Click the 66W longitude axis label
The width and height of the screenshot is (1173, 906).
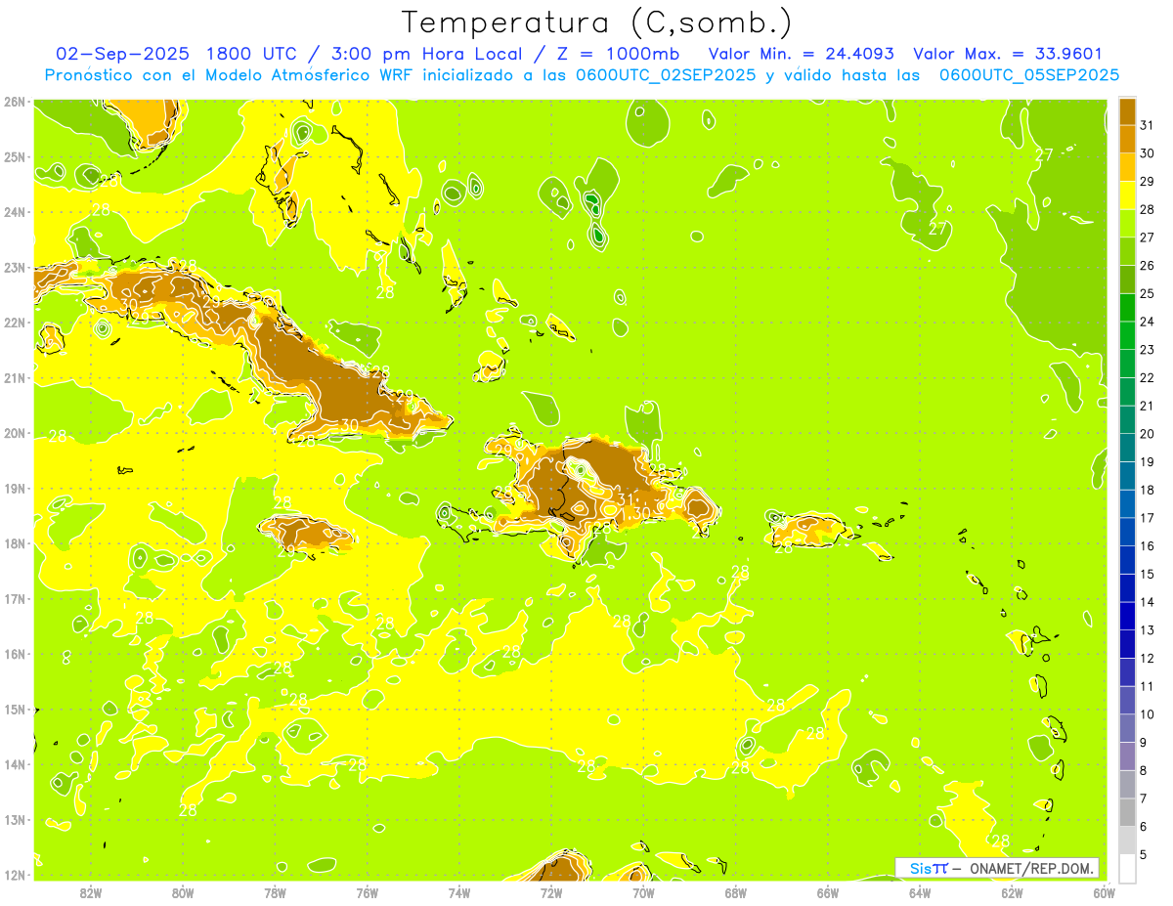828,892
